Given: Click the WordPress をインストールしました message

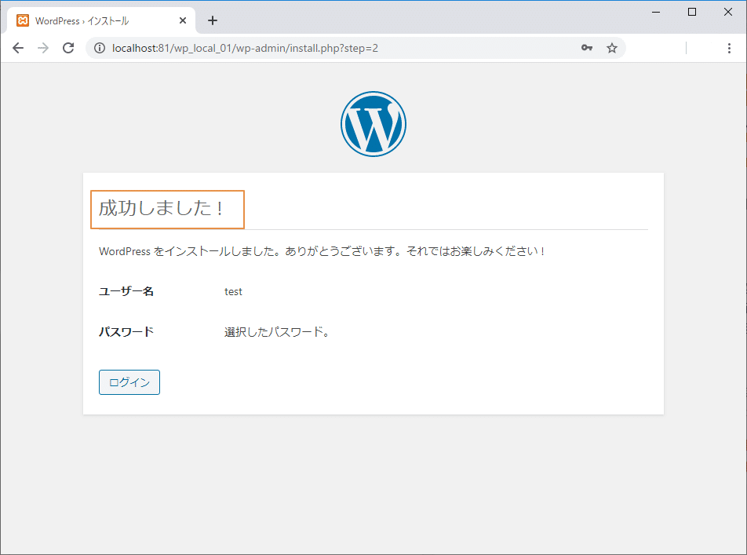Looking at the screenshot, I should (x=322, y=251).
